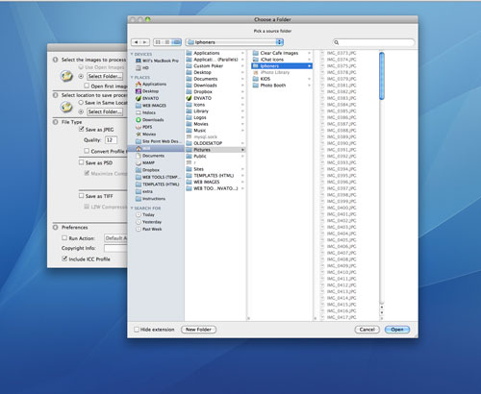Click IMG_0373.JPG in file list
The width and height of the screenshot is (481, 394).
pos(342,53)
